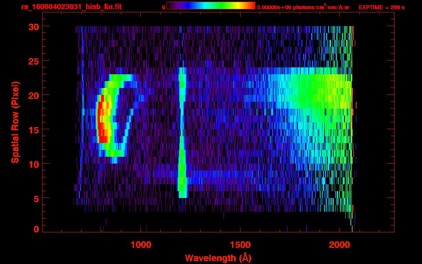Click the 1000 wavelength tick label

(141, 244)
